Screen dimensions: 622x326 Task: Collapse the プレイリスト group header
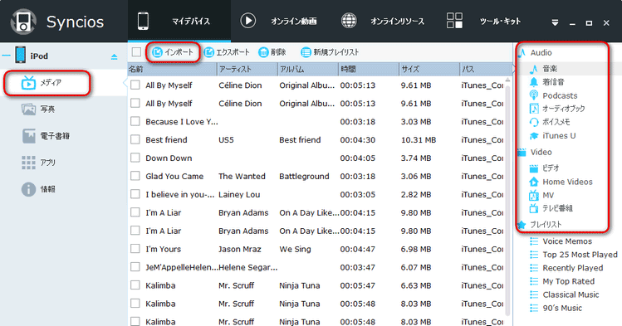[540, 225]
